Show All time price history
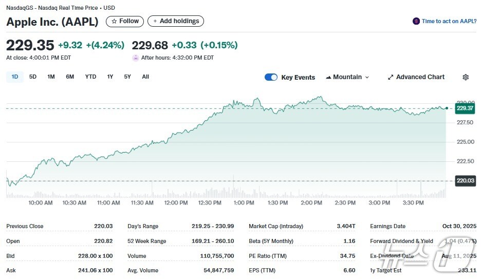Viewport: 481px width, 279px height. point(145,77)
